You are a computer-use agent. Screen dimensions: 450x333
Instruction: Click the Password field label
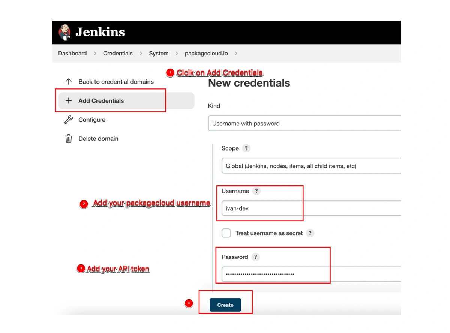[x=235, y=257]
